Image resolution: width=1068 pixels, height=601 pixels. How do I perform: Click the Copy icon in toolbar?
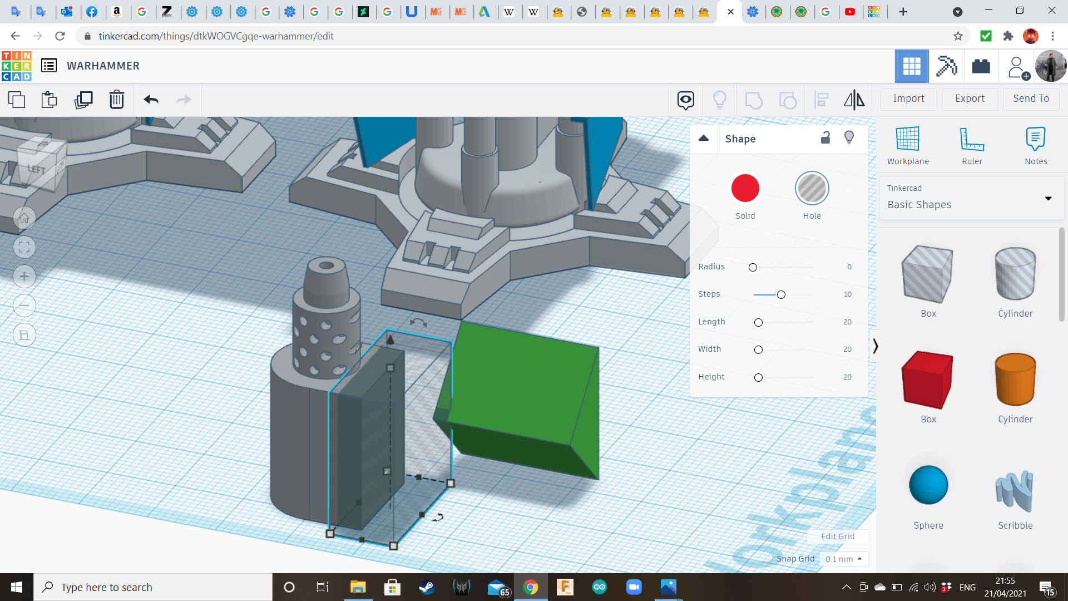pos(17,100)
